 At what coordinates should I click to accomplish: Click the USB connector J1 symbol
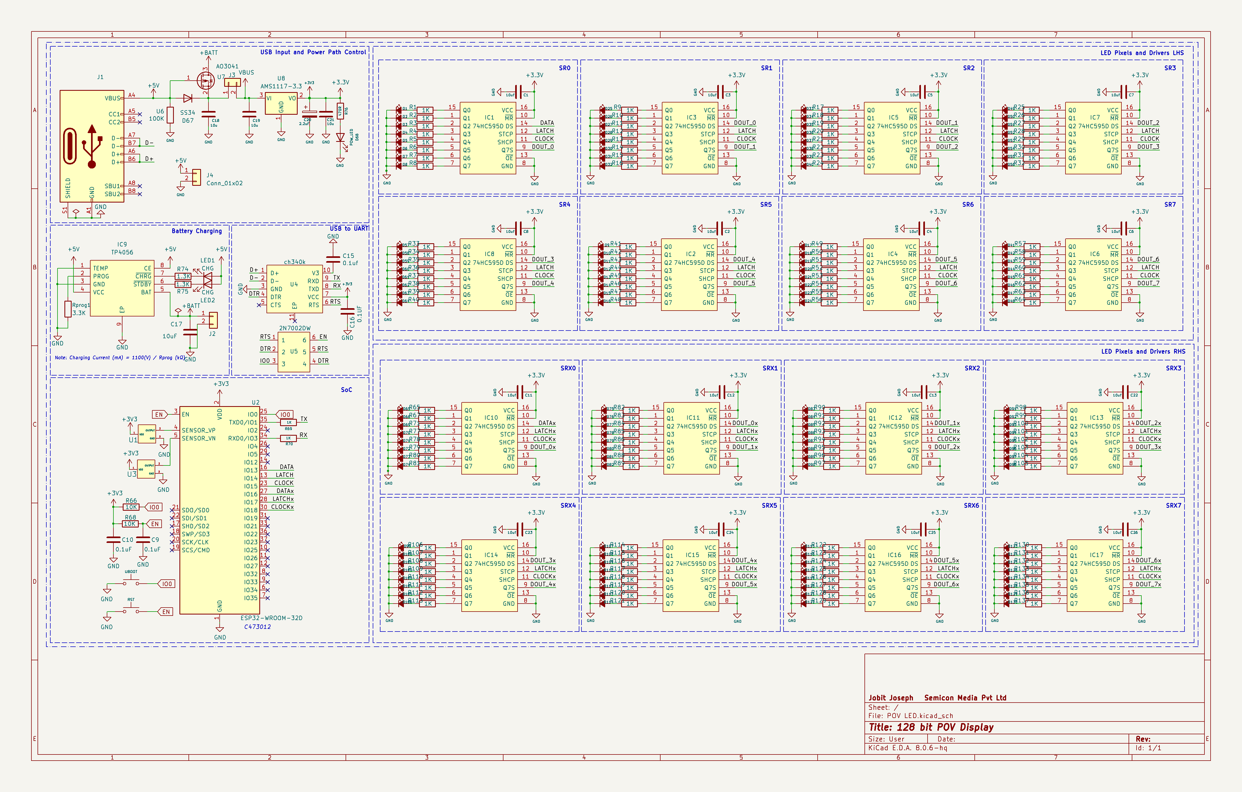(92, 146)
